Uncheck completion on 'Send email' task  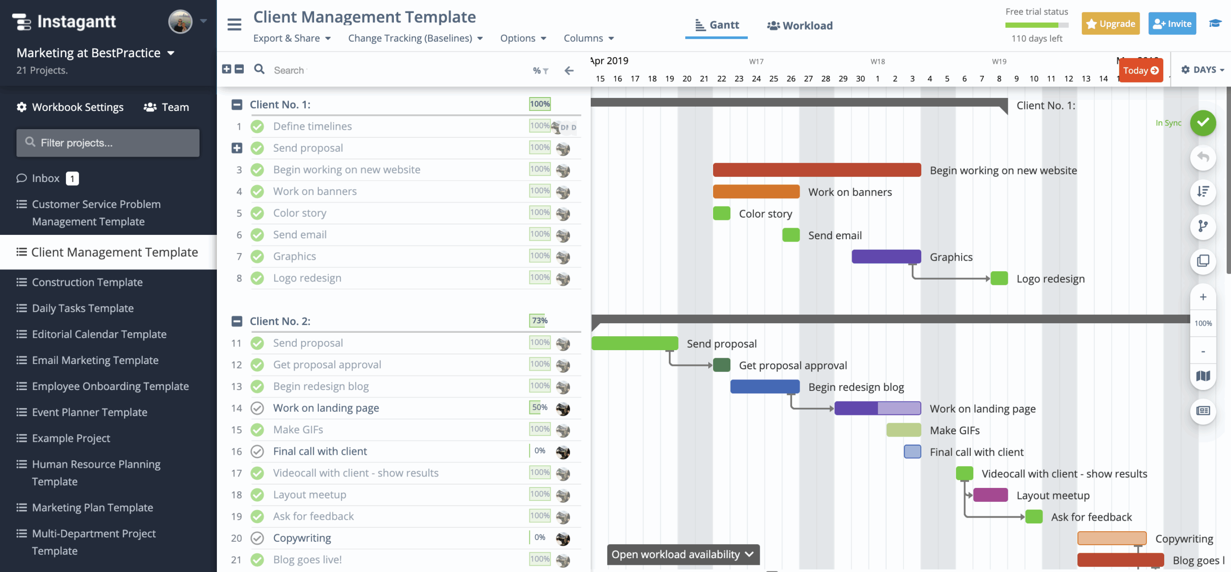point(257,234)
